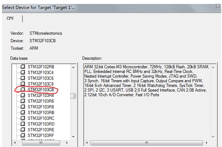Click the device list scroll-down arrow
Image resolution: width=222 pixels, height=147 pixels.
(x=73, y=137)
